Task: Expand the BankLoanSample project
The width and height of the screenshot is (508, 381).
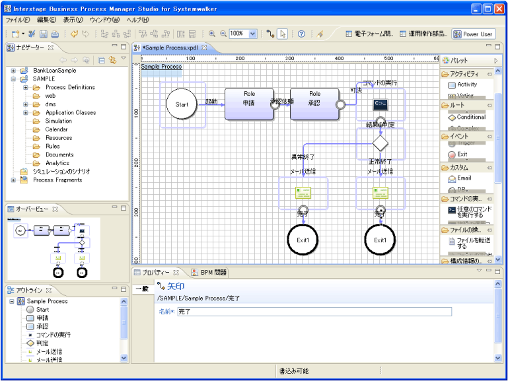Action: pos(13,71)
